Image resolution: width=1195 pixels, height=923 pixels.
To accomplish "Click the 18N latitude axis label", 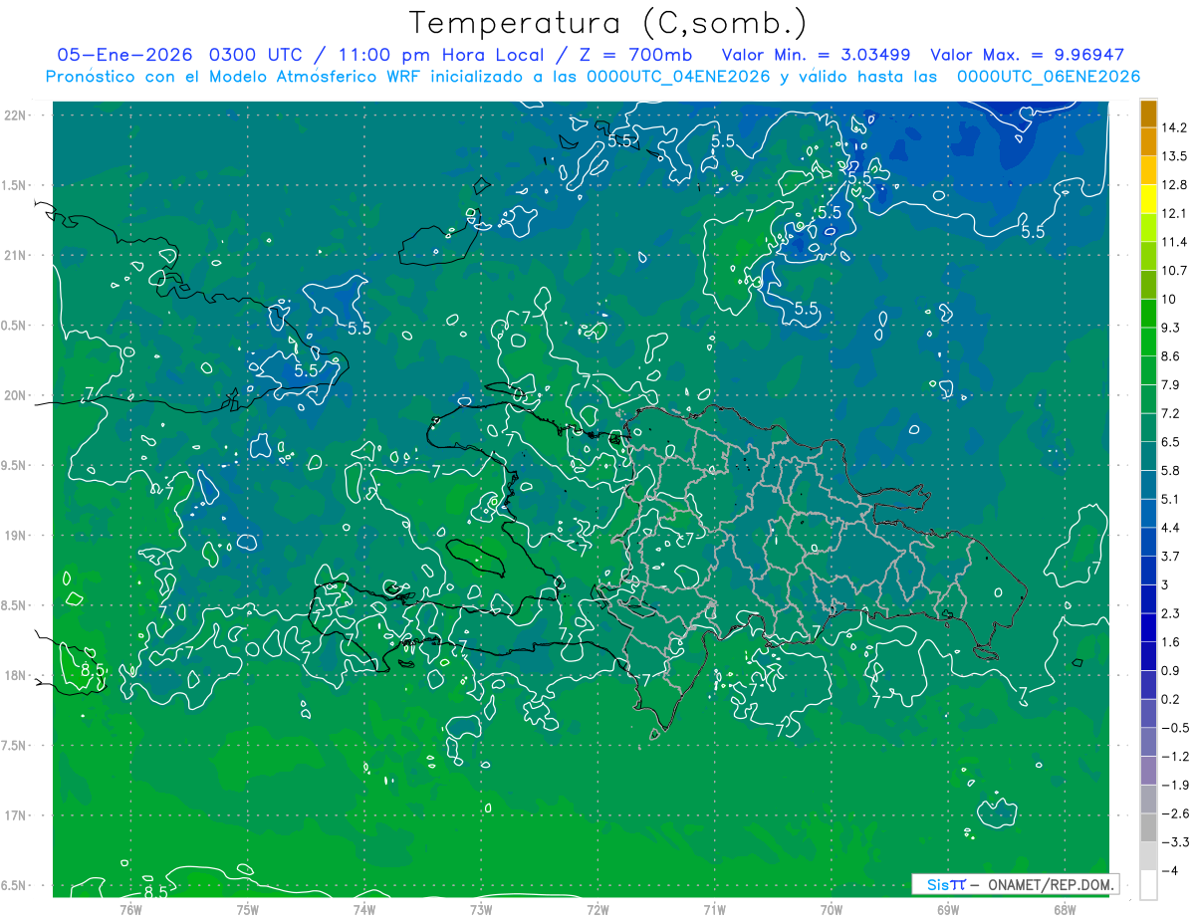I will click(15, 676).
